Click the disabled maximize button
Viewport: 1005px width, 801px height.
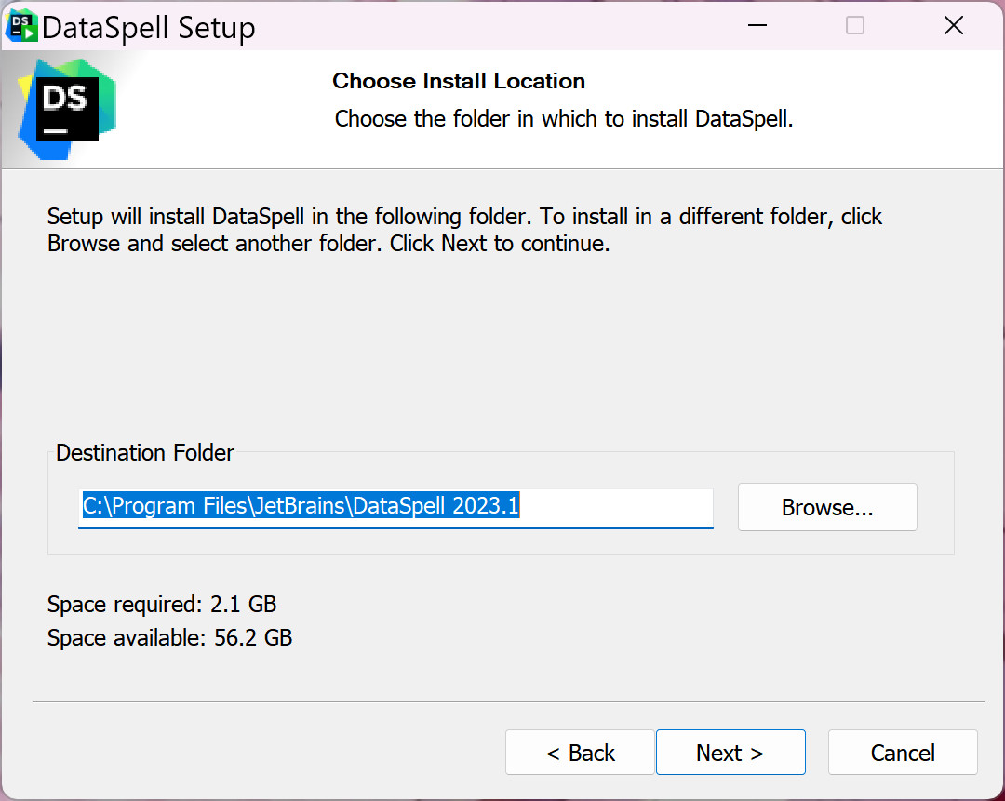click(854, 25)
